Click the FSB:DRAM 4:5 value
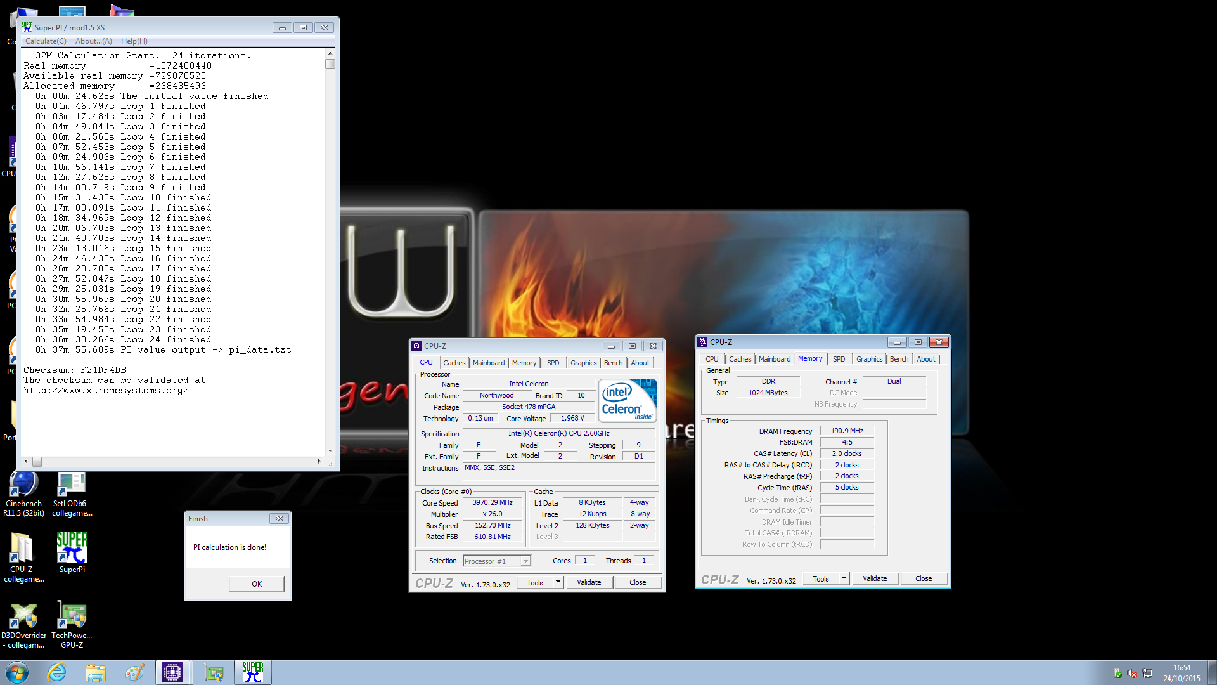Viewport: 1217px width, 685px height. [x=847, y=442]
